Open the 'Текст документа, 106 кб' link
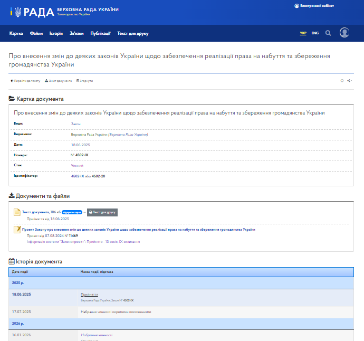364x341 pixels. (41, 212)
